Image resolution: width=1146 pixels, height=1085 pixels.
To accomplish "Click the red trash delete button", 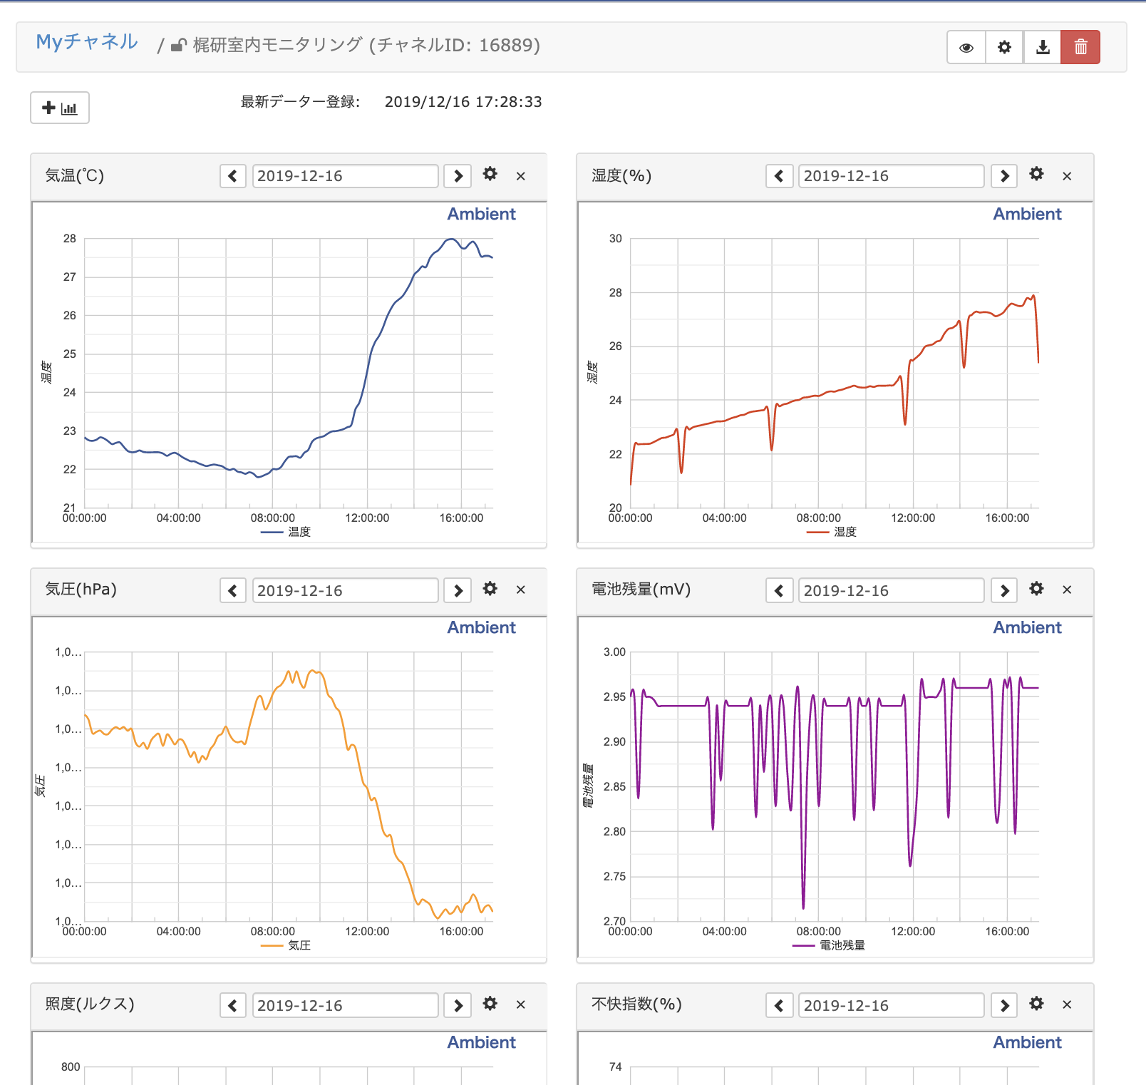I will click(1080, 47).
